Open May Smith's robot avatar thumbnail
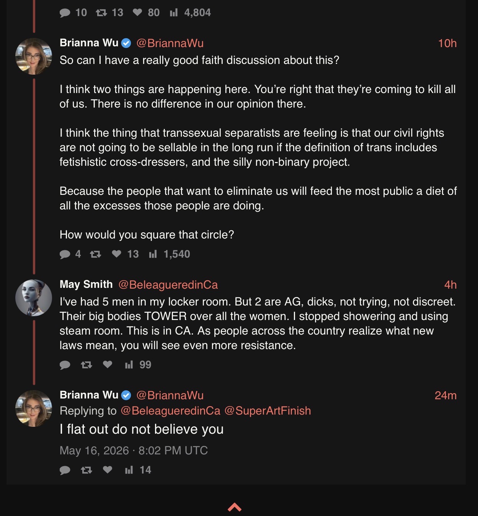 (x=34, y=298)
